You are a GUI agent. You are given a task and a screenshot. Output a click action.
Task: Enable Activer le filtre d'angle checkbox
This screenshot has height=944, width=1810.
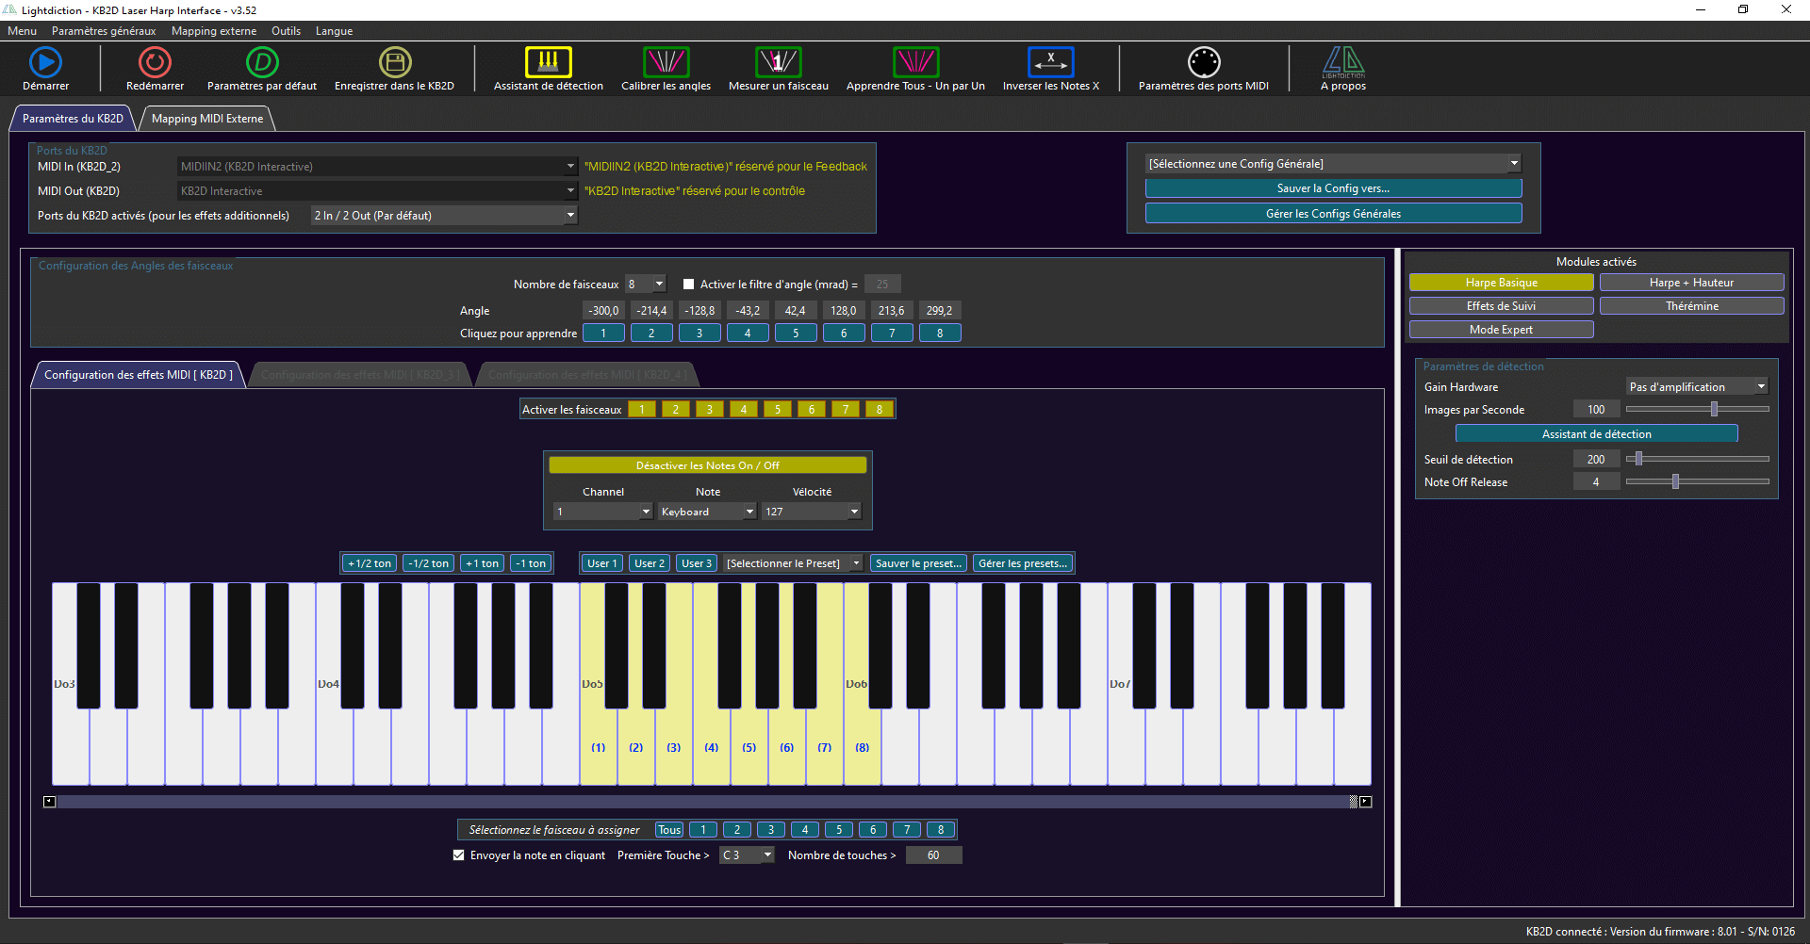[689, 283]
